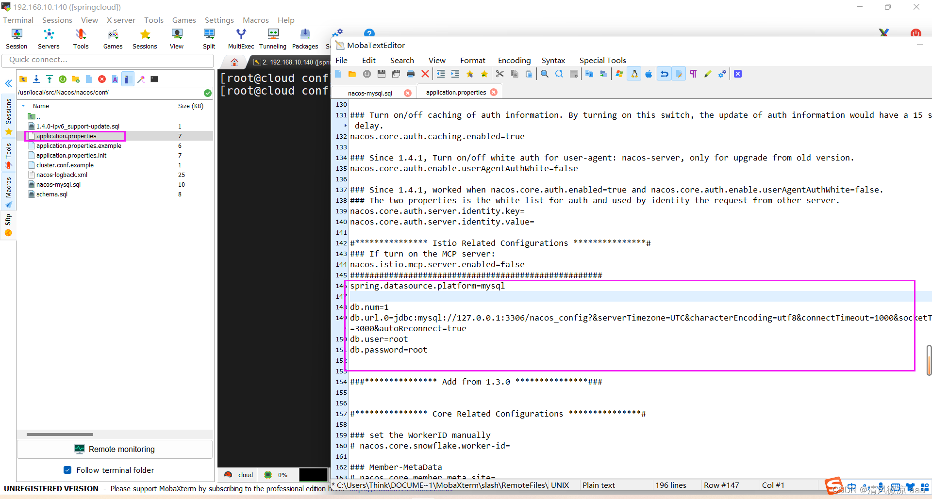
Task: Toggle UNIX (penguin) line ending format
Action: click(634, 74)
